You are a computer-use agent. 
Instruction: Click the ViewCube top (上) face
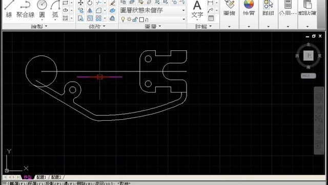coord(309,55)
